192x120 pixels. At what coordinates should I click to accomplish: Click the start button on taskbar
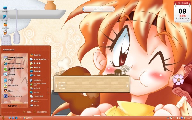pos(4,118)
